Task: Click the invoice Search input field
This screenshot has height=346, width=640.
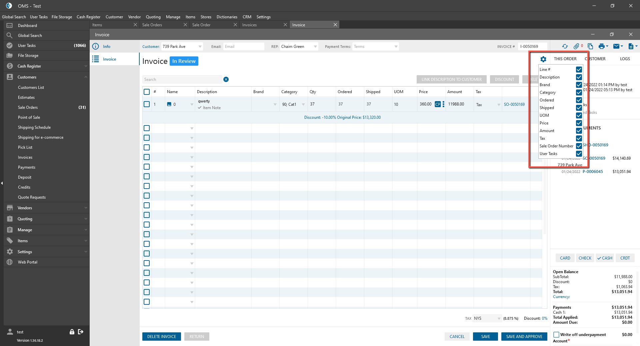Action: click(182, 80)
